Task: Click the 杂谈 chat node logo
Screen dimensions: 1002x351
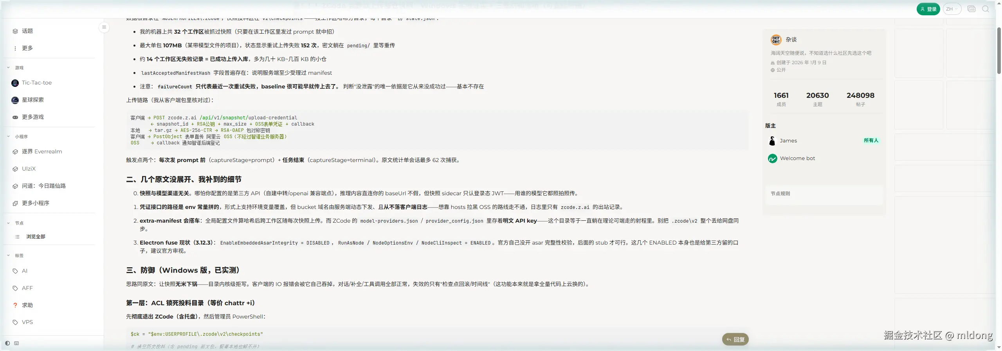Action: 776,40
